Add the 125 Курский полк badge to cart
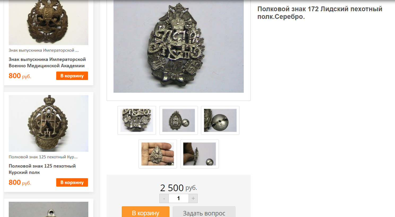The width and height of the screenshot is (395, 217). tap(72, 182)
